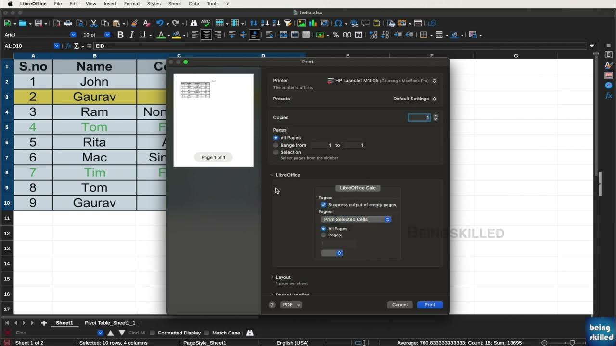The width and height of the screenshot is (616, 346).
Task: Toggle Bold formatting
Action: point(120,35)
